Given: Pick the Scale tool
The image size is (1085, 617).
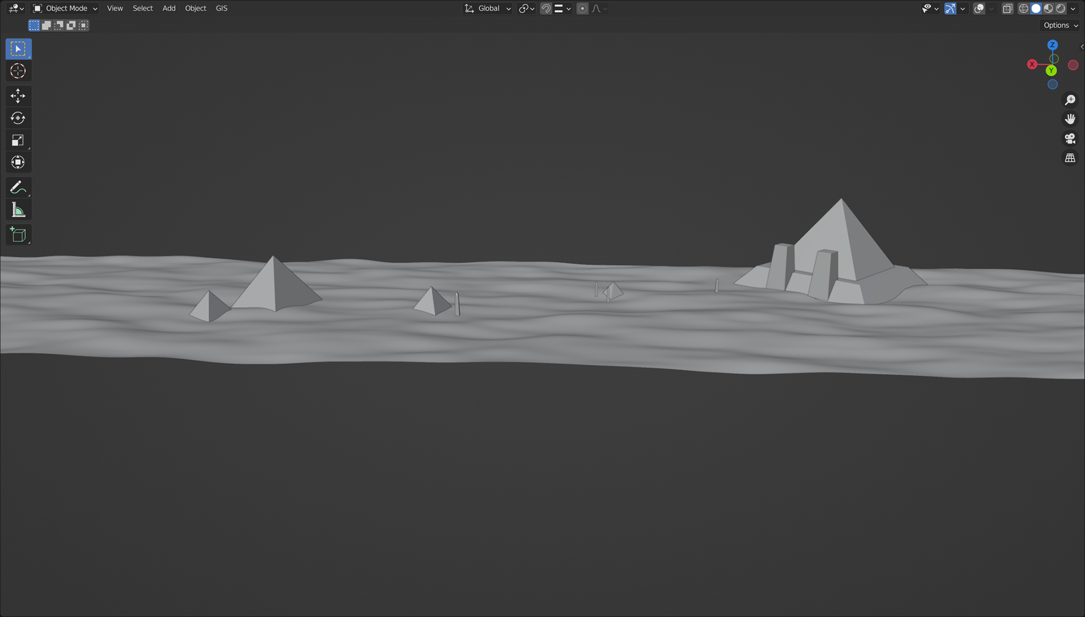Looking at the screenshot, I should coord(18,140).
